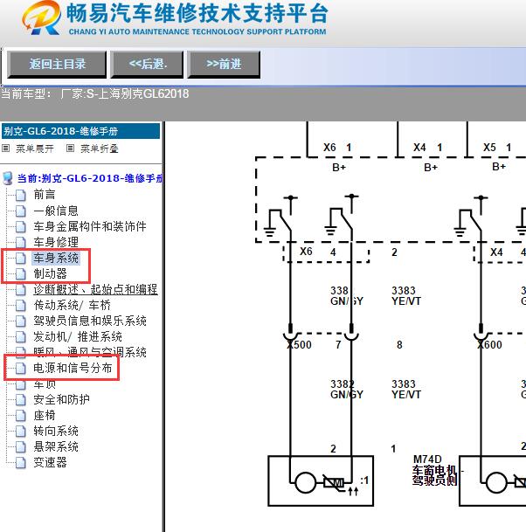This screenshot has width=526, height=532.
Task: Click the document icon next to 诊断概述
Action: (x=21, y=290)
